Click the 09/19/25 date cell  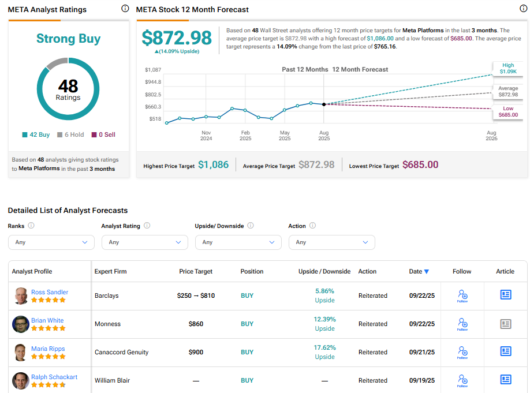point(422,380)
